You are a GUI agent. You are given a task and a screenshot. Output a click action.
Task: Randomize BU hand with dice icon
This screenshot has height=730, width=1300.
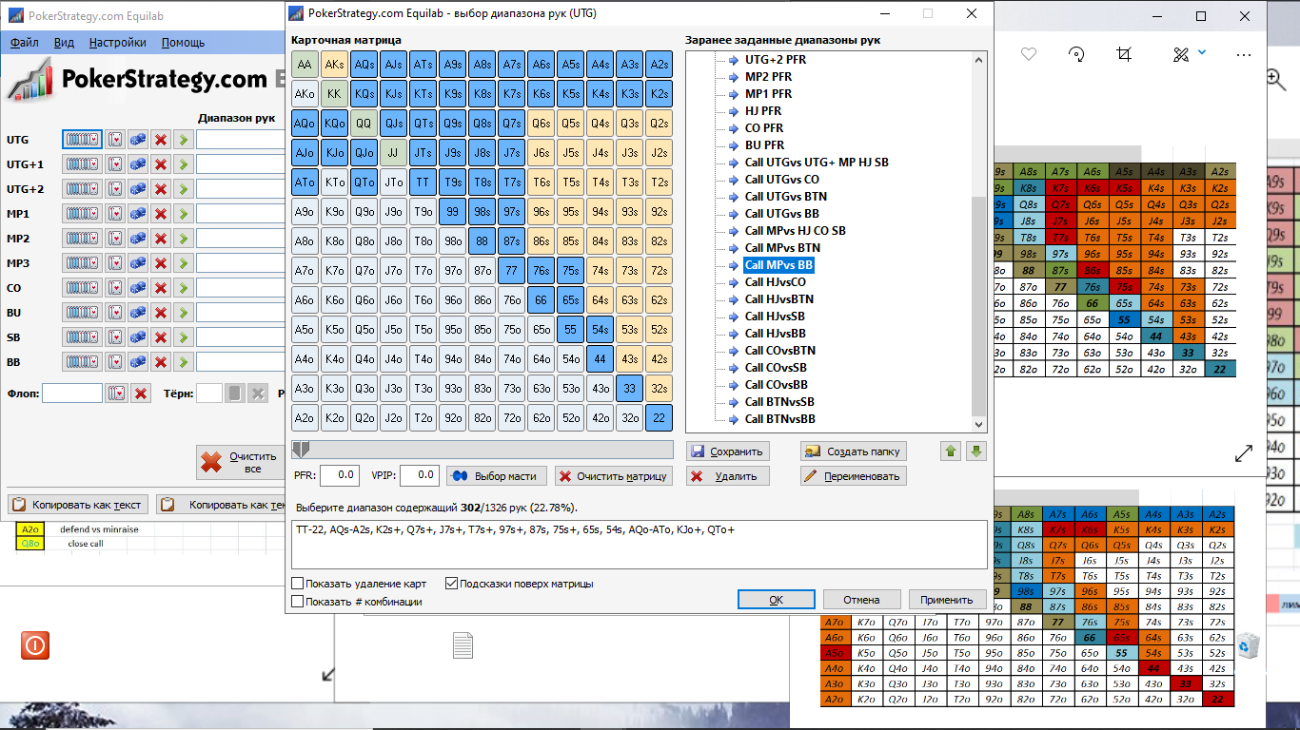coord(138,313)
